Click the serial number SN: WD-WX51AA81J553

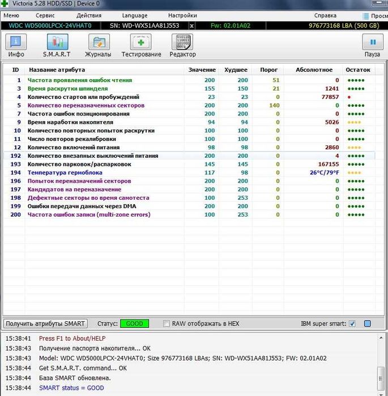[144, 26]
